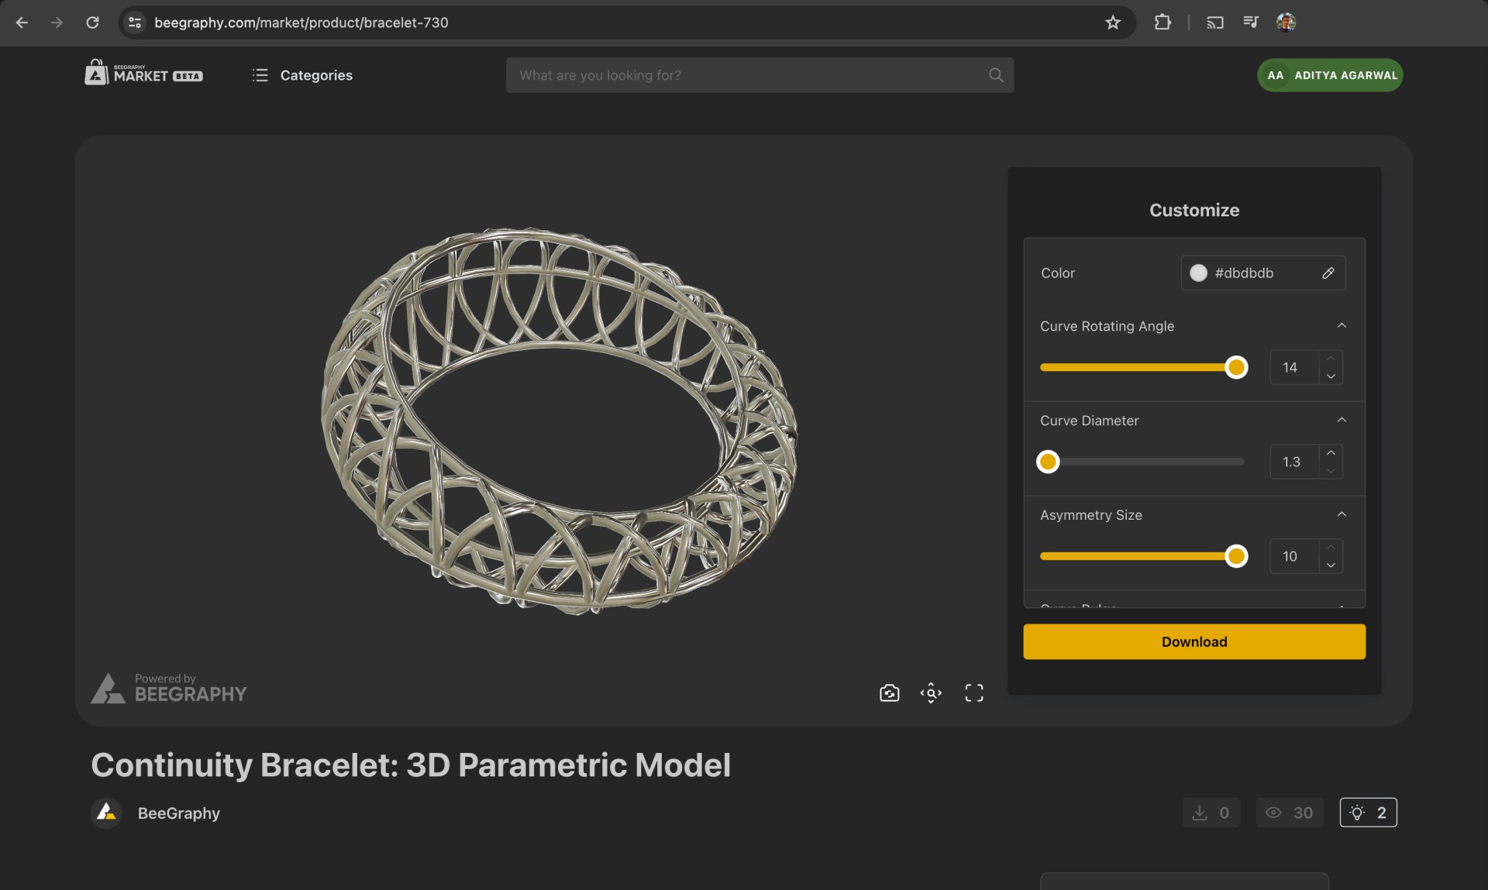Viewport: 1488px width, 890px height.
Task: Collapse the Curve Diameter section
Action: click(x=1342, y=420)
